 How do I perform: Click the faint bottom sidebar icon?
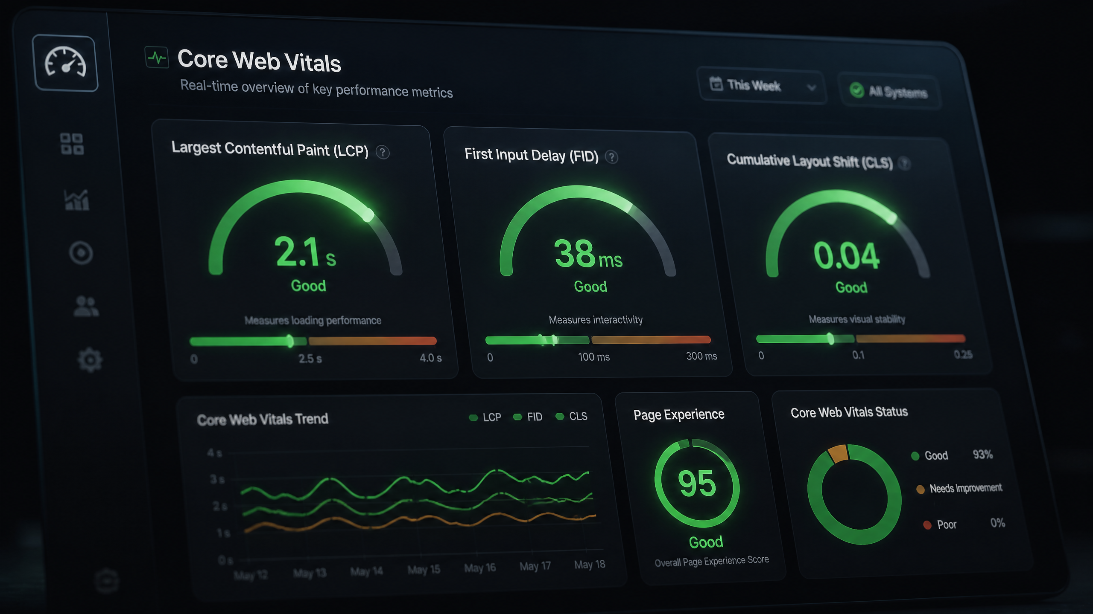click(x=106, y=581)
